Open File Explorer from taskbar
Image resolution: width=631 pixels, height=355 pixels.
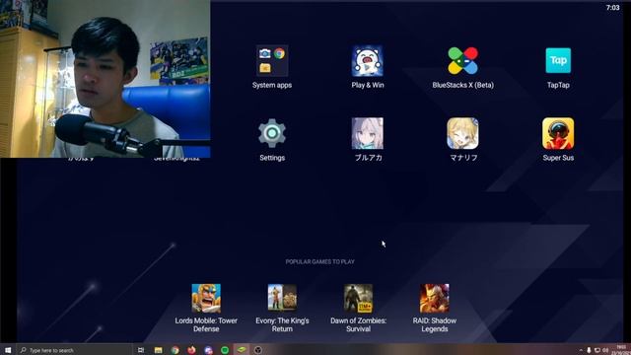point(158,350)
